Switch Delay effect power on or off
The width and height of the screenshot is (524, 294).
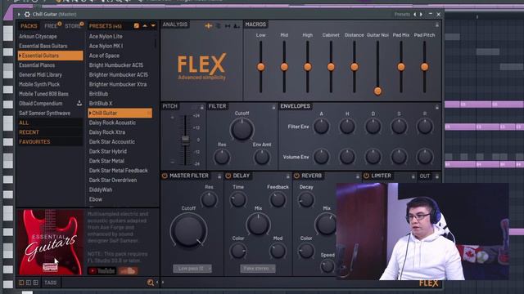point(228,176)
